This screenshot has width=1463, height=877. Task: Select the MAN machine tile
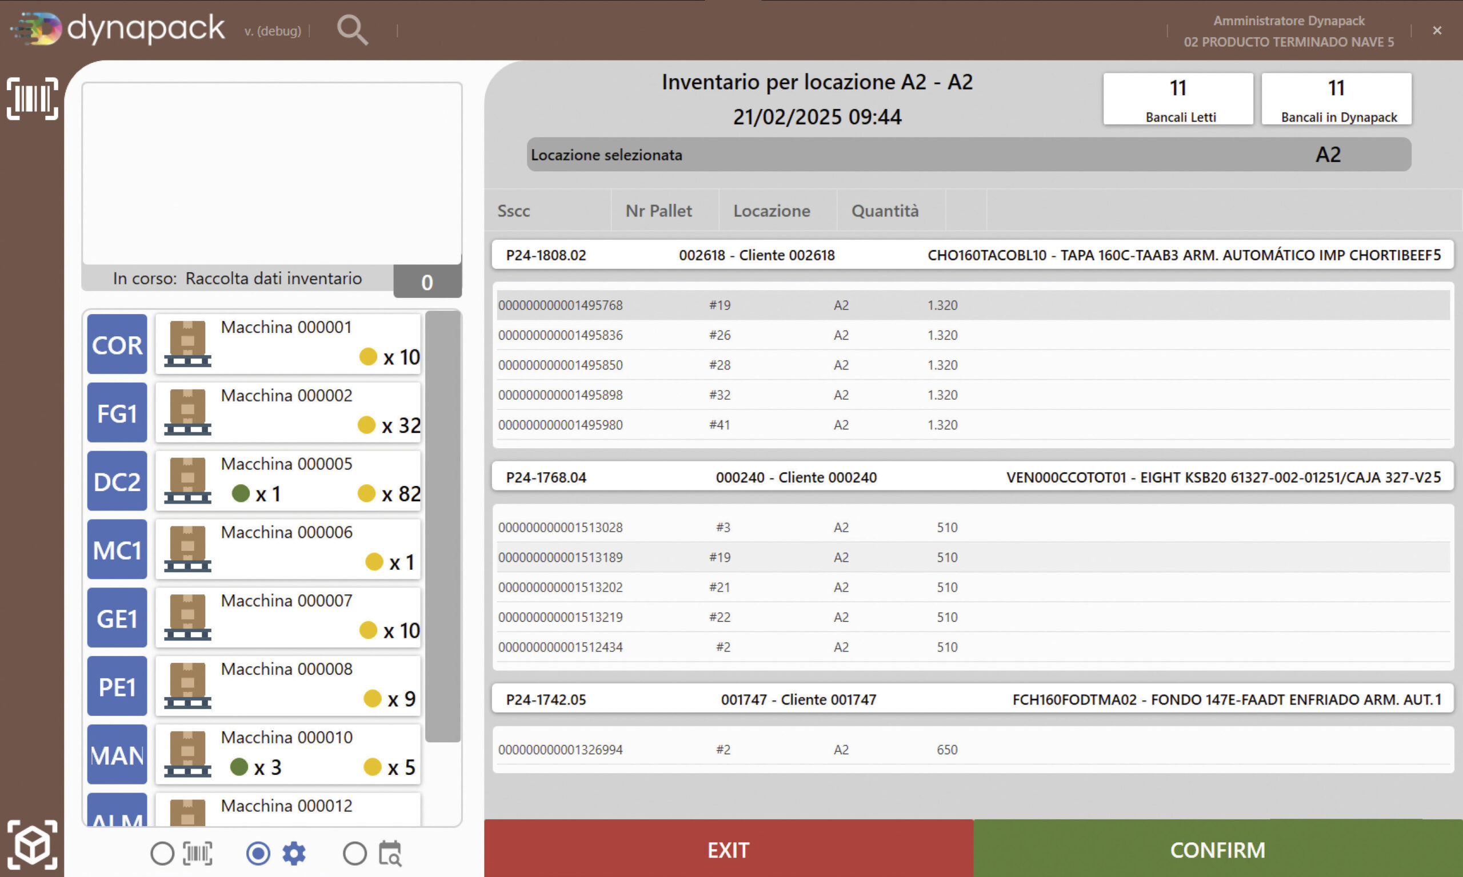click(x=117, y=754)
